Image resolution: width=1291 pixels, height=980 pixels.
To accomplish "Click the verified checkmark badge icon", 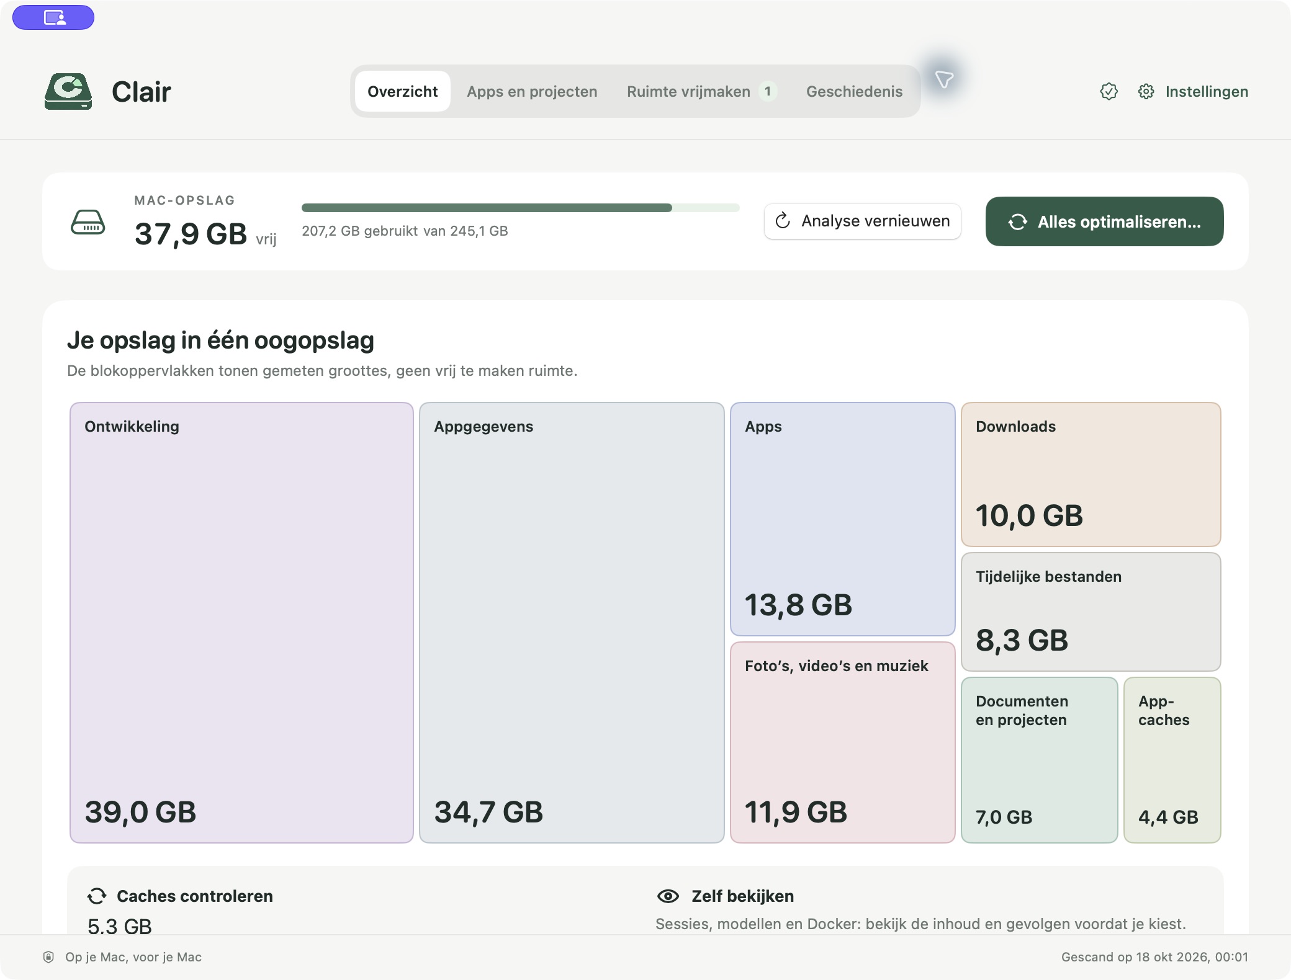I will [x=1109, y=92].
